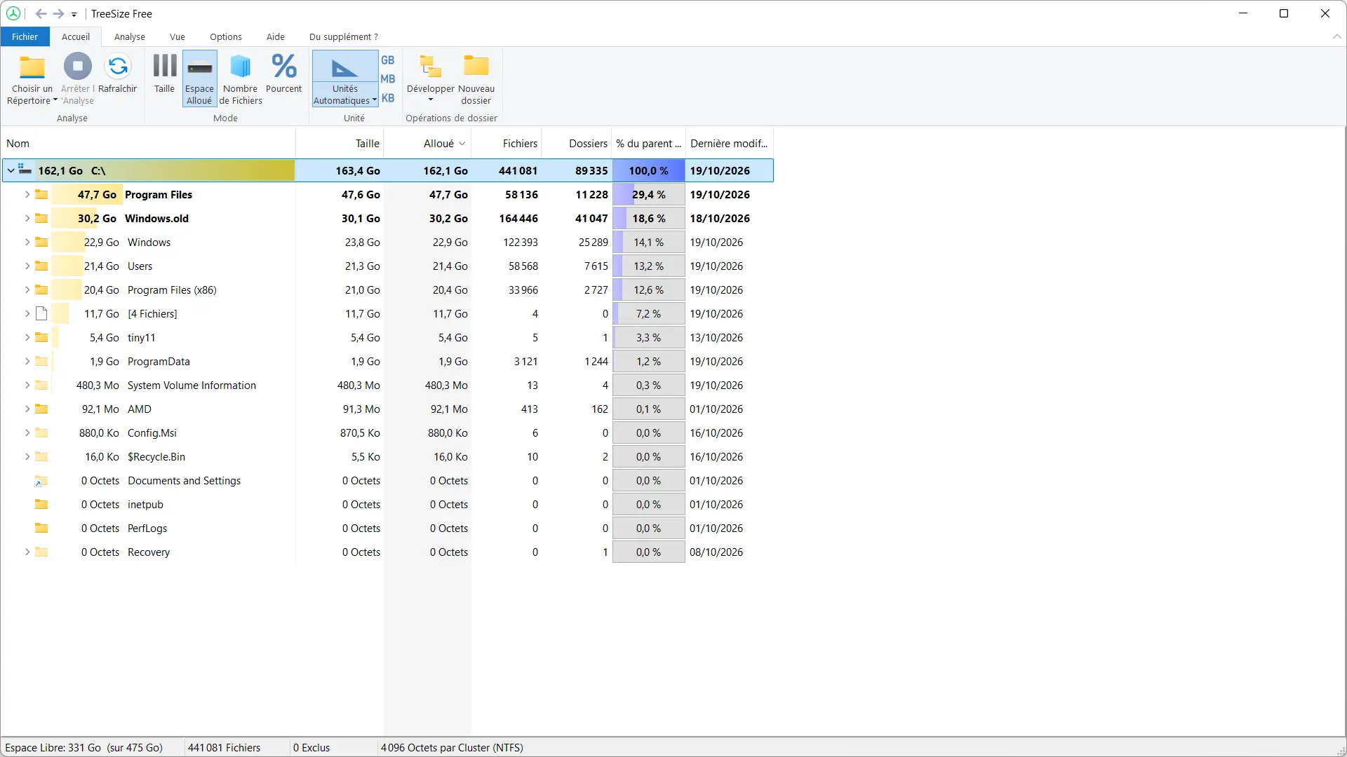Click Espace Libre status bar entry
1347x757 pixels.
84,748
